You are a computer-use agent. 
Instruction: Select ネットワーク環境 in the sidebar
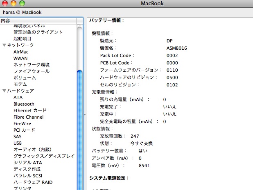[32, 65]
